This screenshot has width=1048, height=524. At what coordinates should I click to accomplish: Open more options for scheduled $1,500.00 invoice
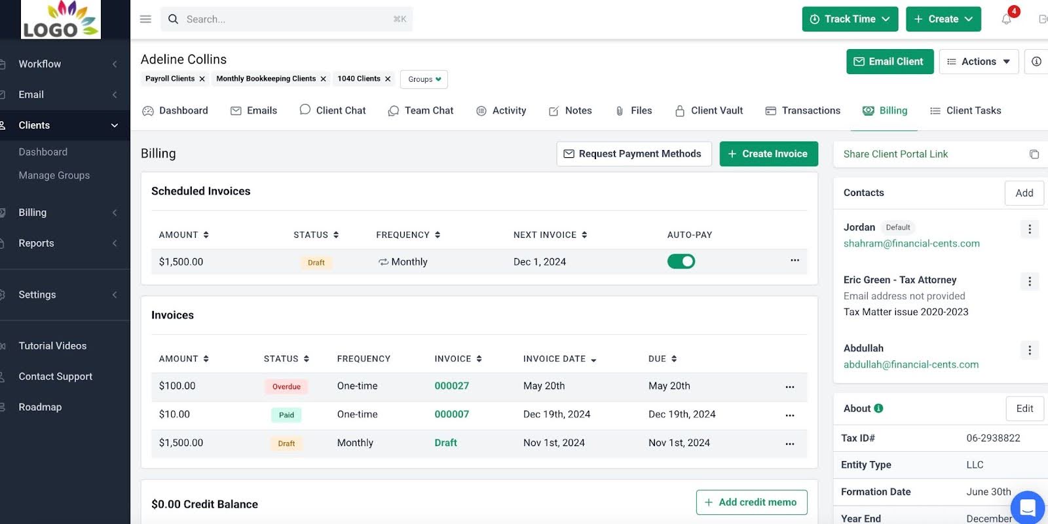click(795, 260)
